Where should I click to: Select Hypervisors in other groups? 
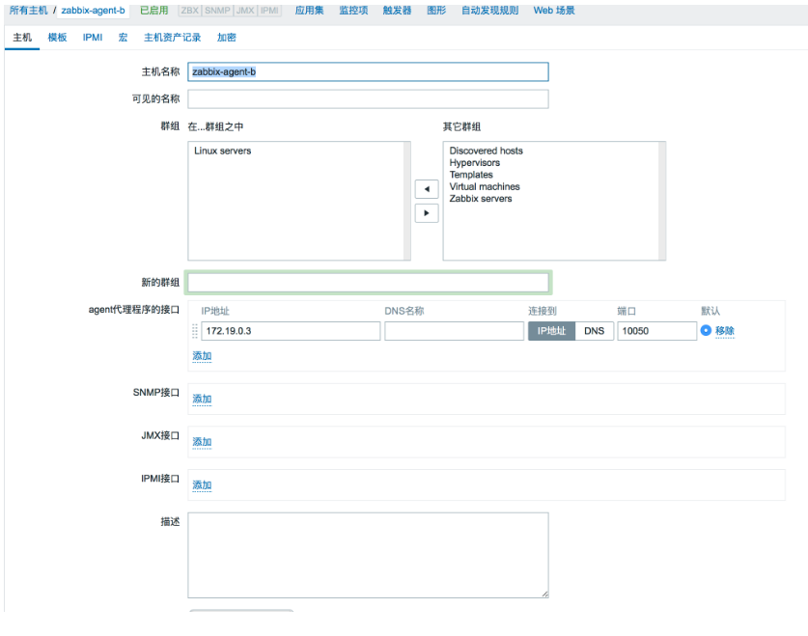click(x=475, y=163)
